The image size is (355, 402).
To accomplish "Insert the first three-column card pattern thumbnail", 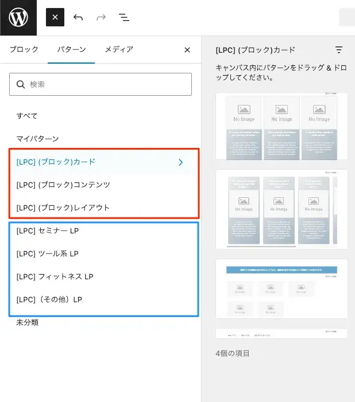I will [281, 126].
